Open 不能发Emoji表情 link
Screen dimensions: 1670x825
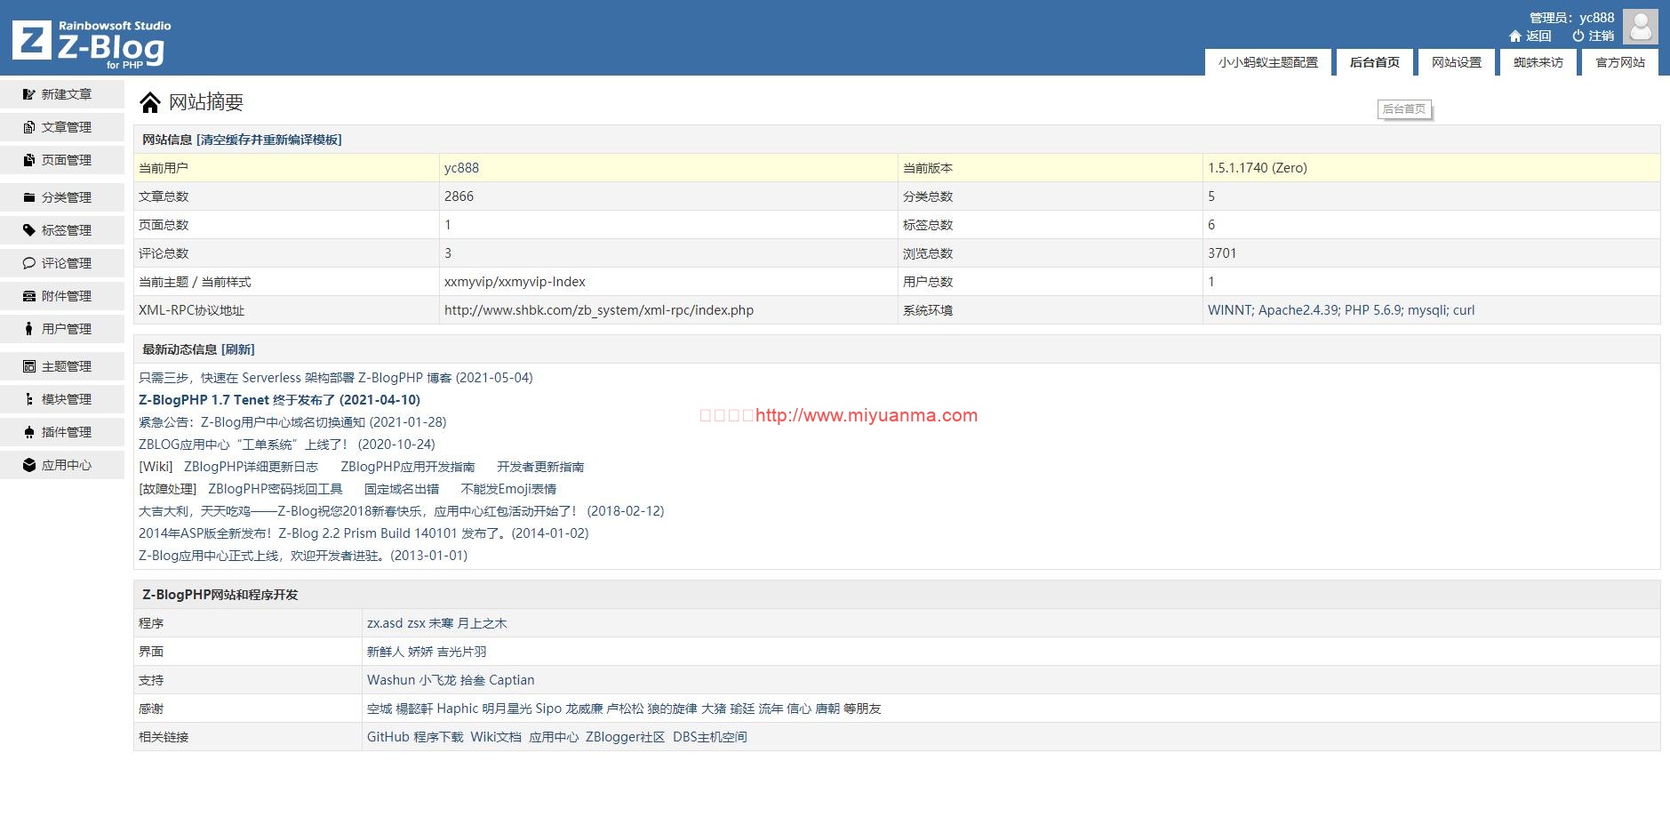(x=508, y=489)
